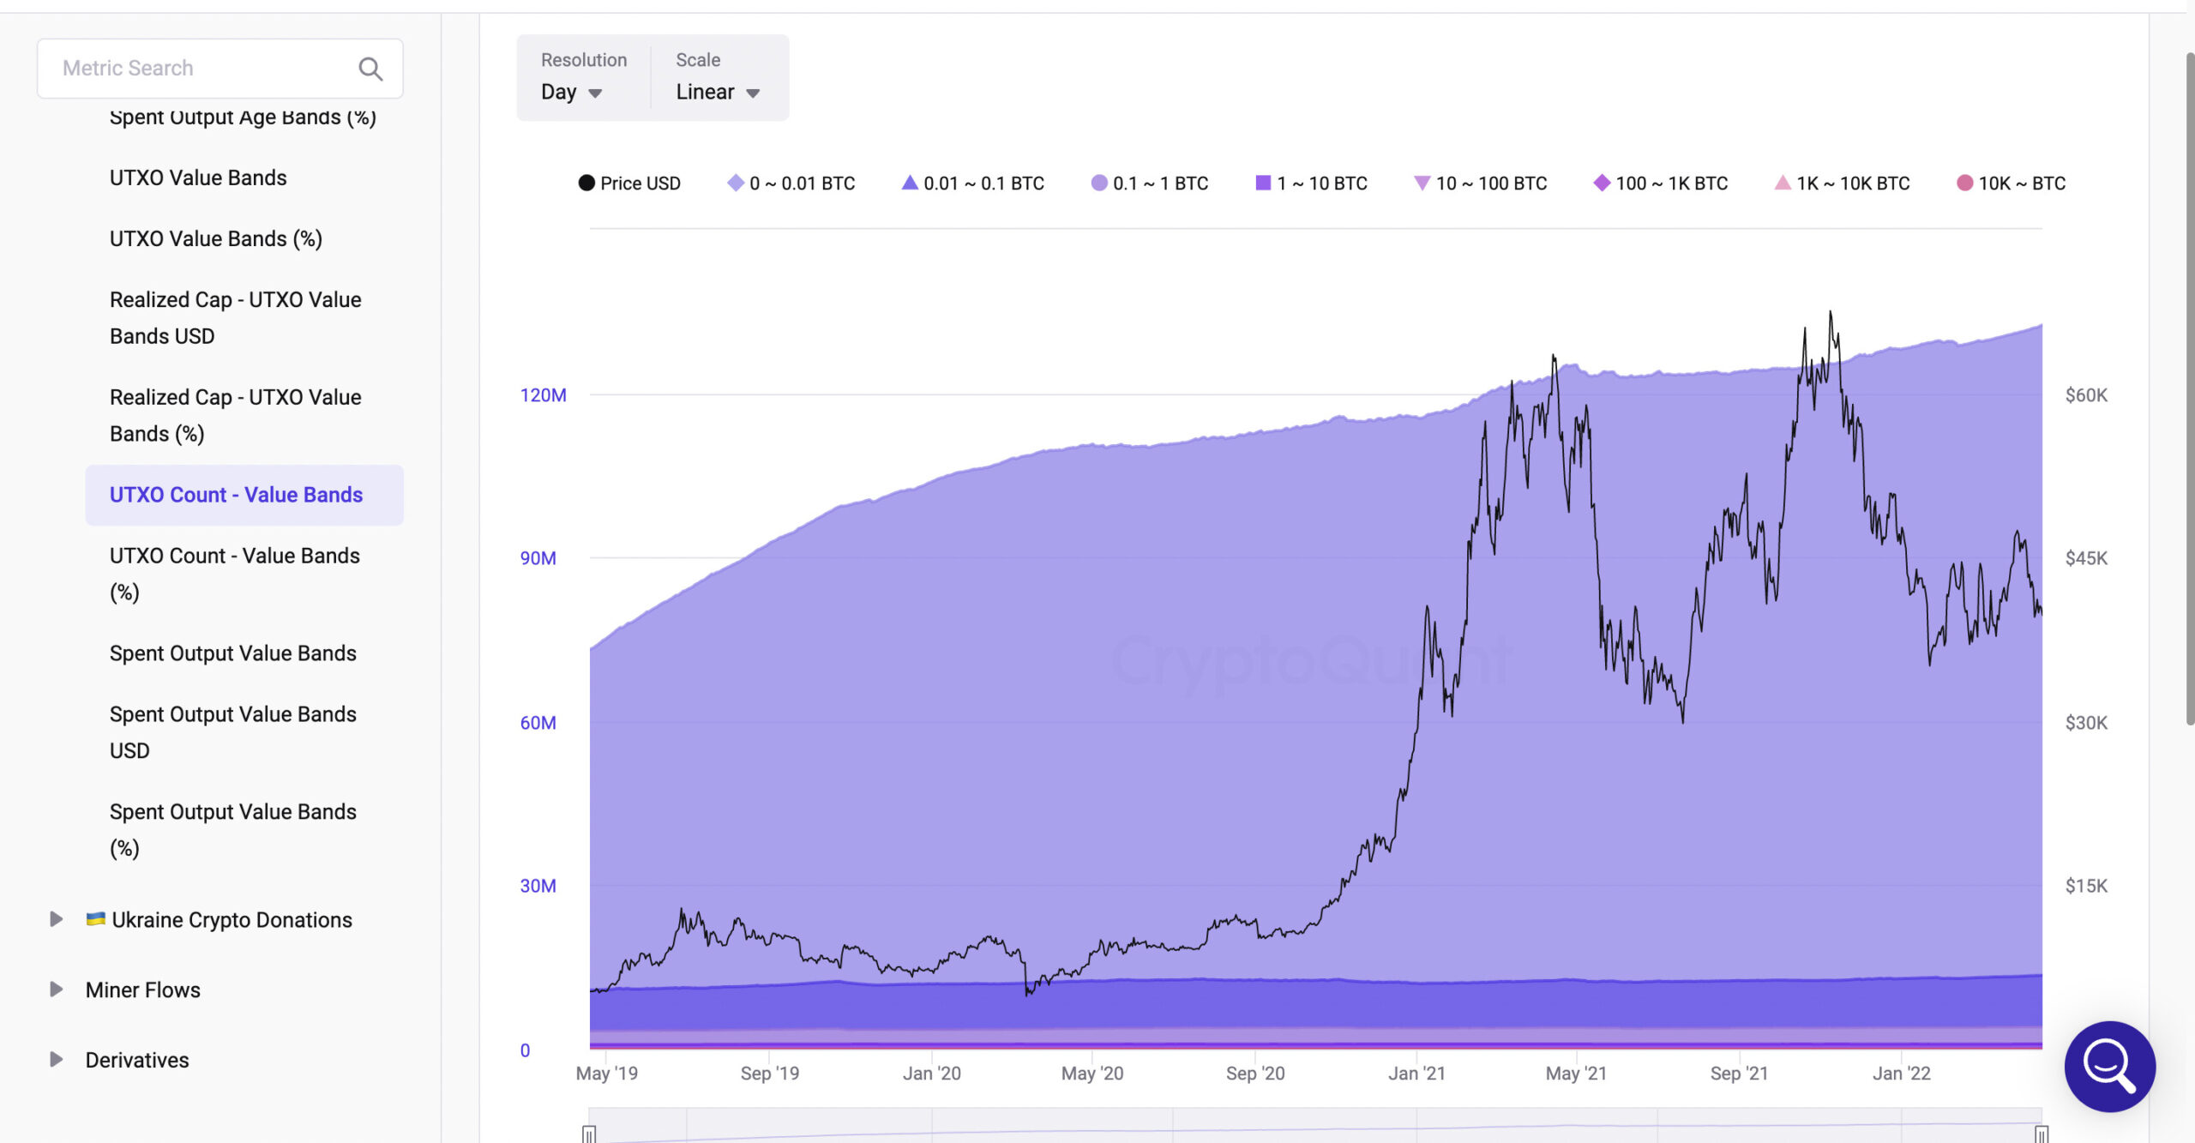Click the Derivatives label
This screenshot has height=1143, width=2195.
(x=137, y=1061)
